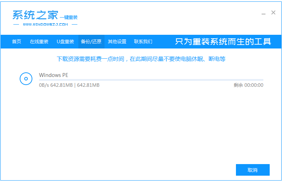Select the 备份/还原 tab

(91, 41)
